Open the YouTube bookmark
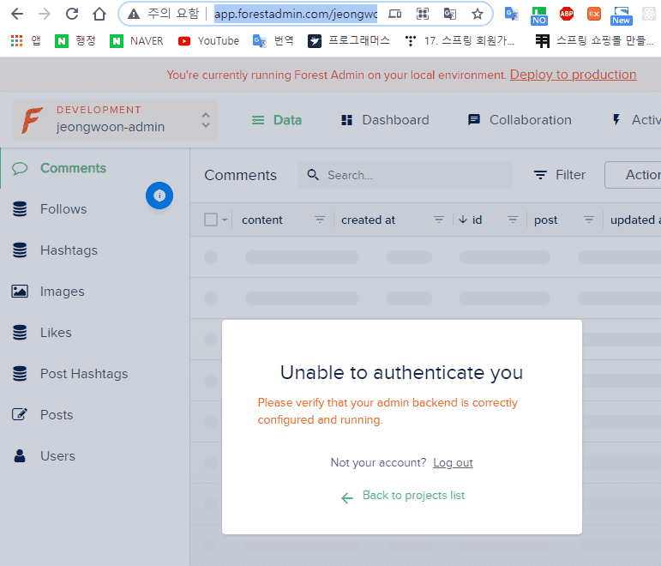Screen dimensions: 661x566 click(208, 41)
